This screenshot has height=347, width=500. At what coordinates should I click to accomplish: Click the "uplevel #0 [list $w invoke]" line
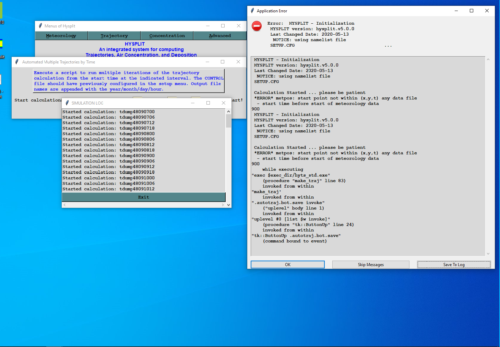coord(291,219)
